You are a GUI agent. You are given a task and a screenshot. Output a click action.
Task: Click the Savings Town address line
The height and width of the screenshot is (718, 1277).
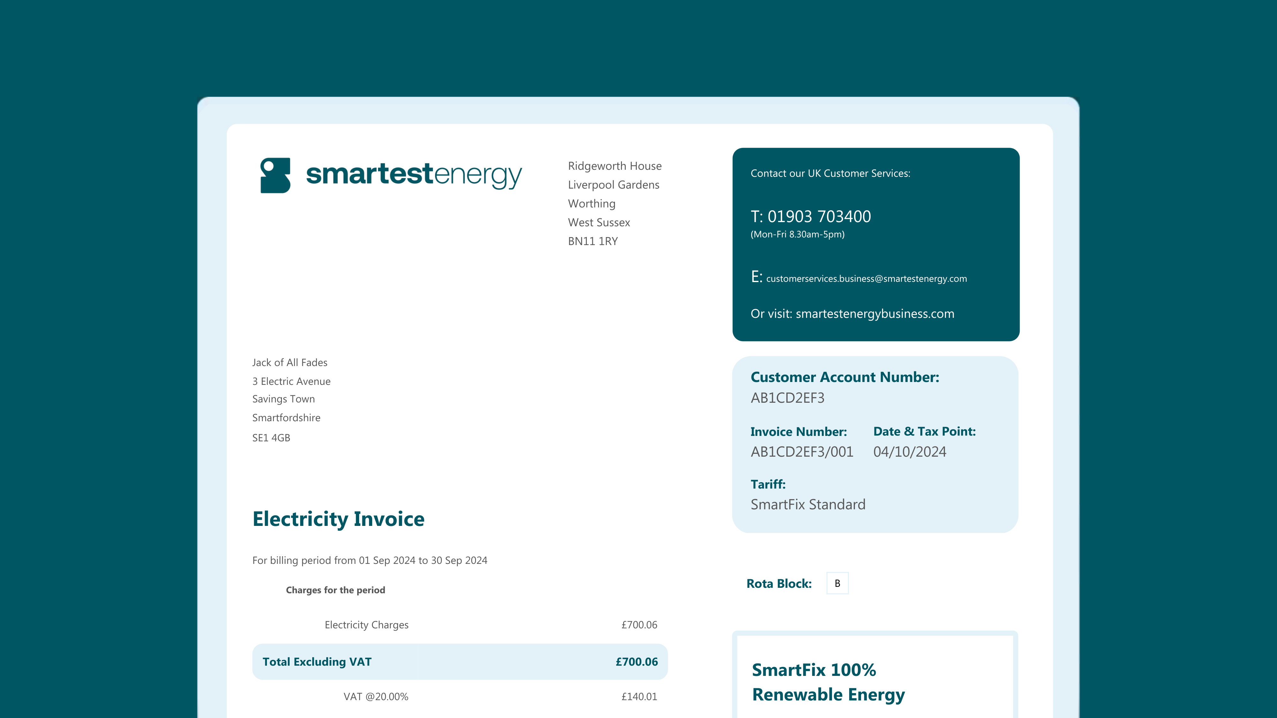[283, 400]
